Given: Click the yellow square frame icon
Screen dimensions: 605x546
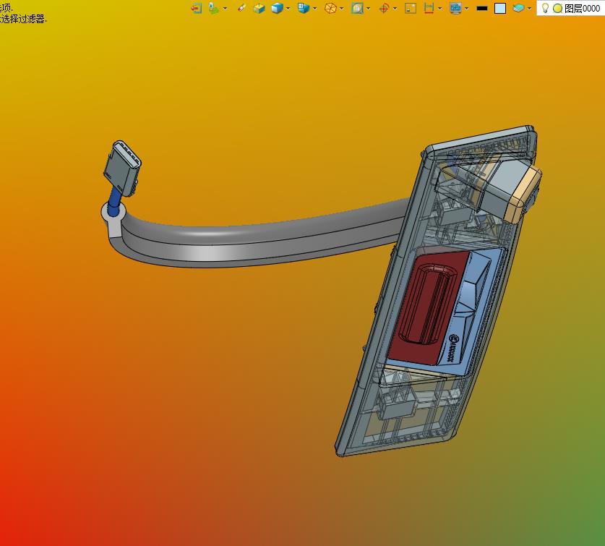Looking at the screenshot, I should (410, 8).
